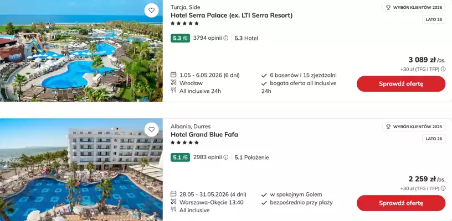Click LATO 26 tag on Serra Palace

[433, 20]
